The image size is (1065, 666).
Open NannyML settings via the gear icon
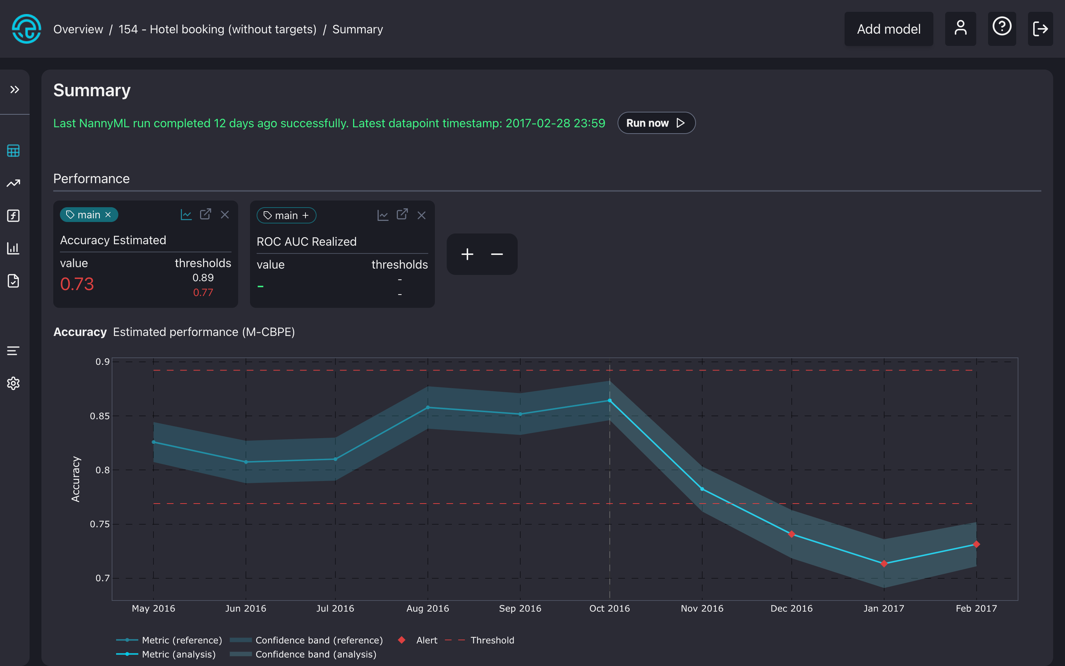[13, 383]
